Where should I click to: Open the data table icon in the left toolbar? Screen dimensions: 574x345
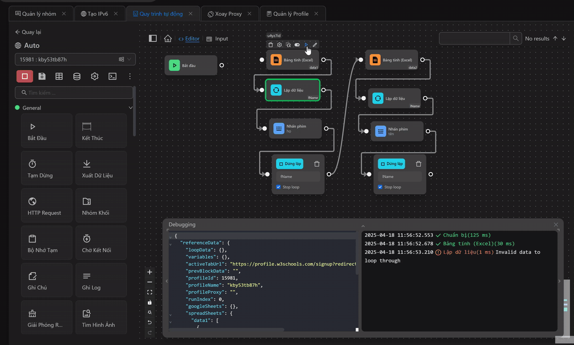click(x=59, y=76)
